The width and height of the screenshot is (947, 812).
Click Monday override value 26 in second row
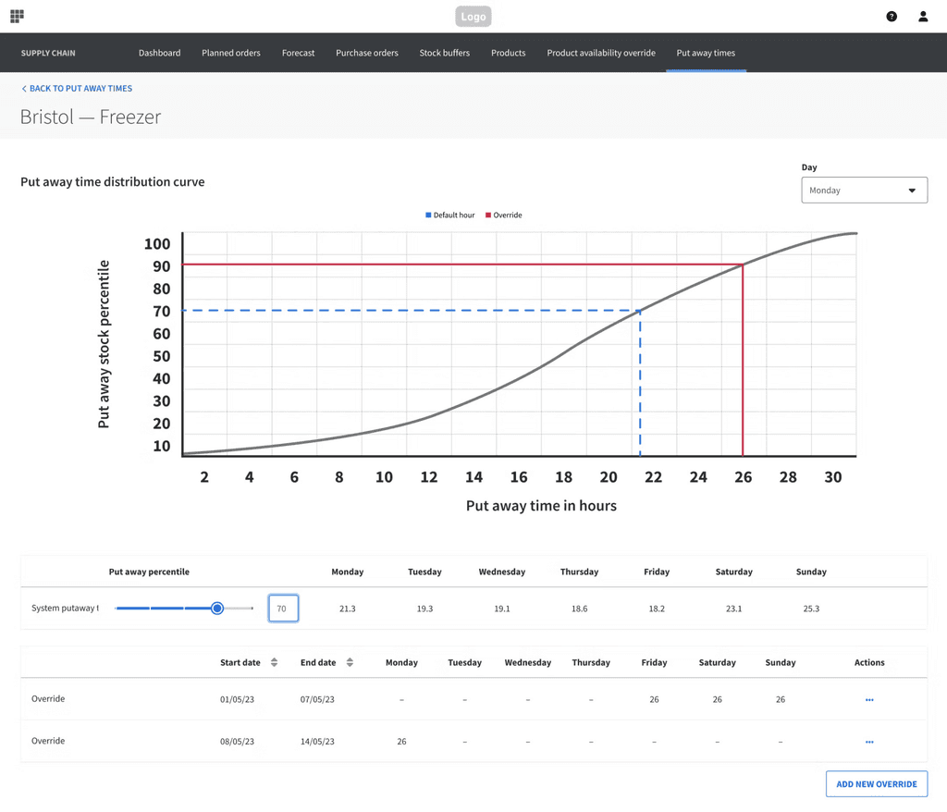(x=401, y=742)
